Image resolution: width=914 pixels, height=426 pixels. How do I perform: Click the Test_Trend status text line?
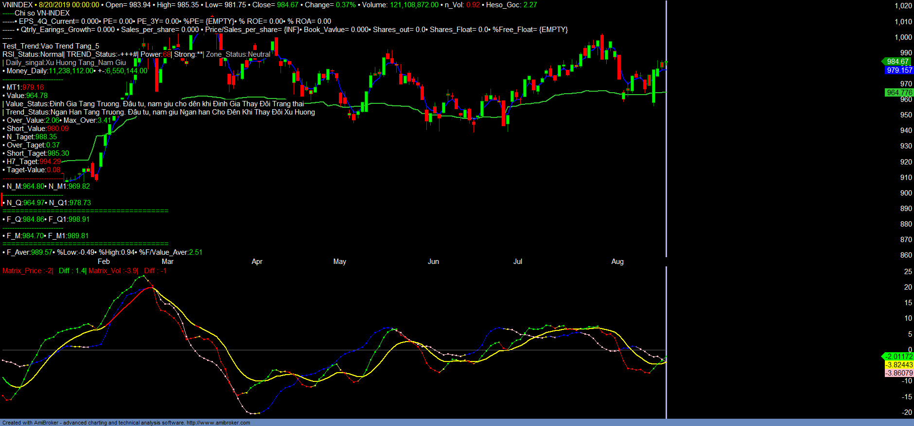pos(51,46)
